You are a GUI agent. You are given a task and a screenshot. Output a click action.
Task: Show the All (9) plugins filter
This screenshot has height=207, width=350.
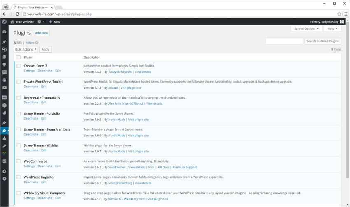point(18,43)
